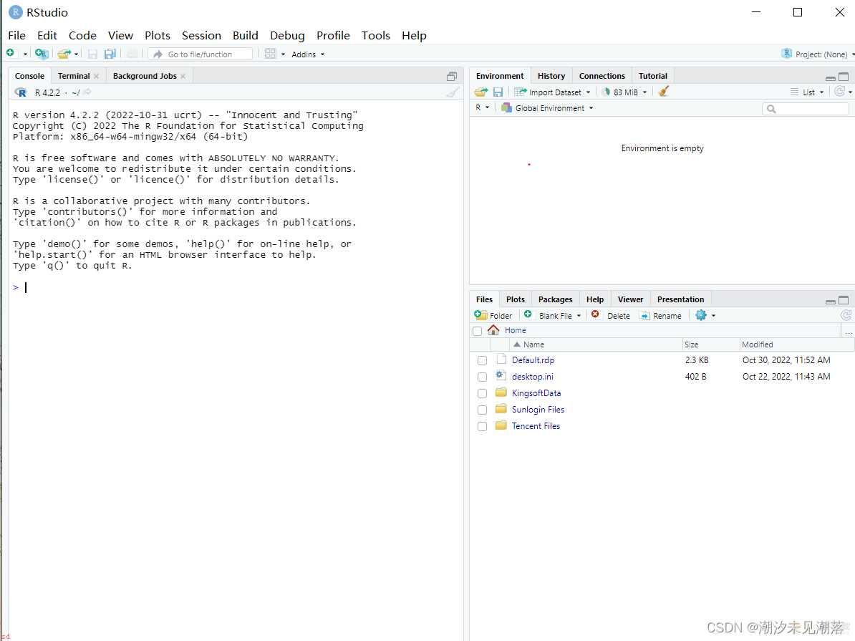The width and height of the screenshot is (855, 641).
Task: Switch to the Tutorial tab
Action: 652,76
